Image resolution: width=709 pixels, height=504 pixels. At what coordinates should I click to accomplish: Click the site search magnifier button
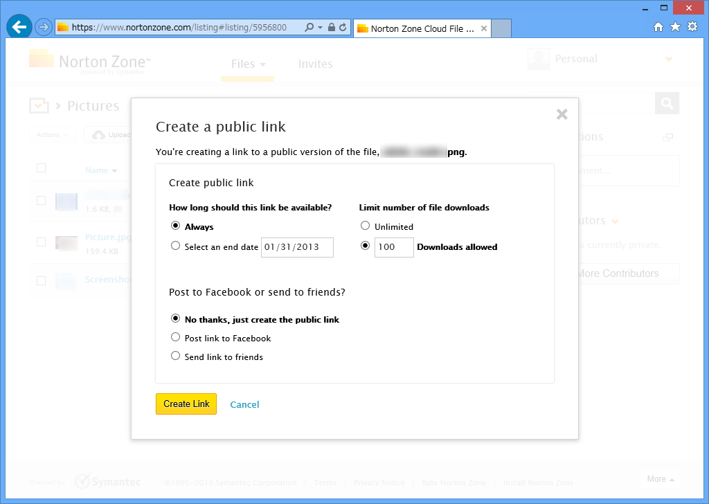pos(667,103)
